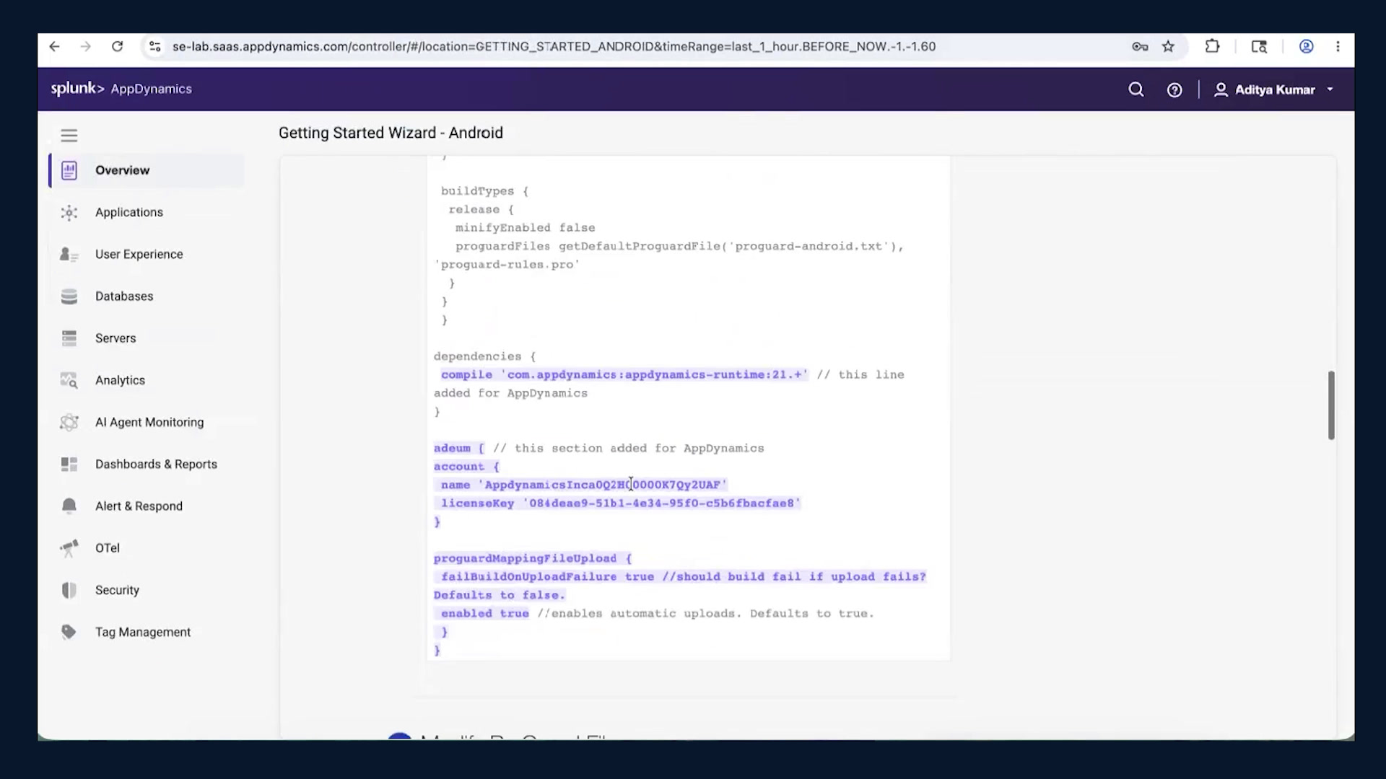Click the proguardMappingFileUpload line
The width and height of the screenshot is (1386, 779).
point(532,558)
